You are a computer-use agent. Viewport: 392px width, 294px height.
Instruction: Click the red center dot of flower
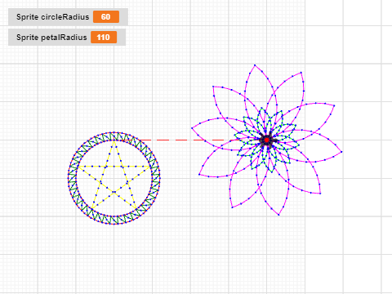pos(267,140)
